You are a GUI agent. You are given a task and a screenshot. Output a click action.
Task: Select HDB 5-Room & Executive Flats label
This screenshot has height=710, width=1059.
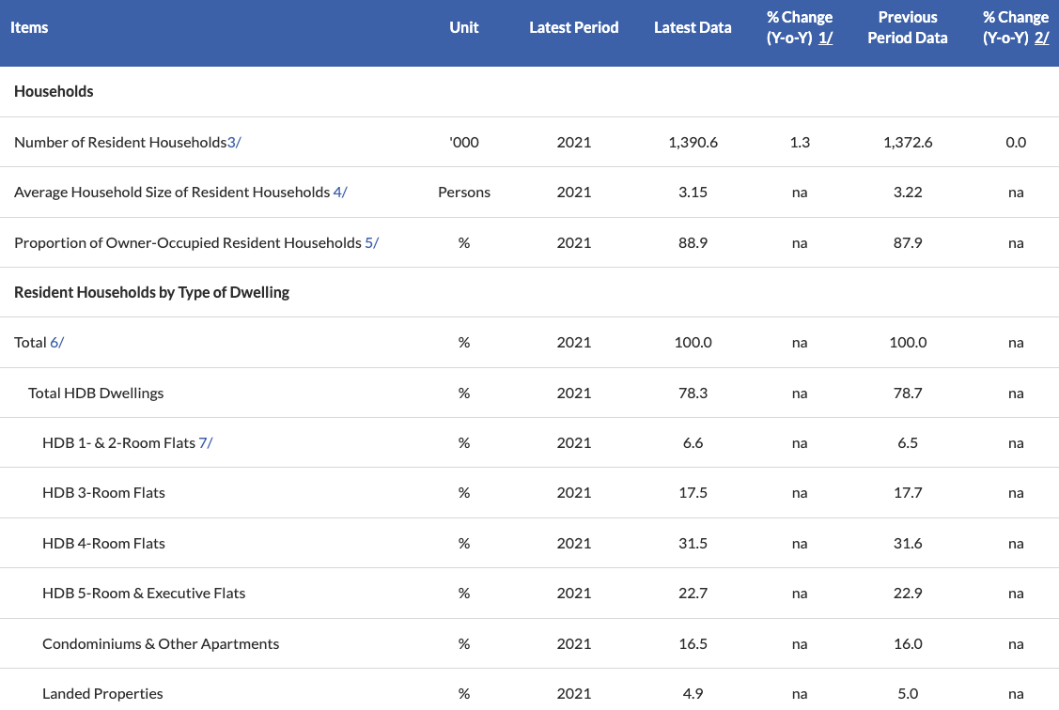click(144, 594)
